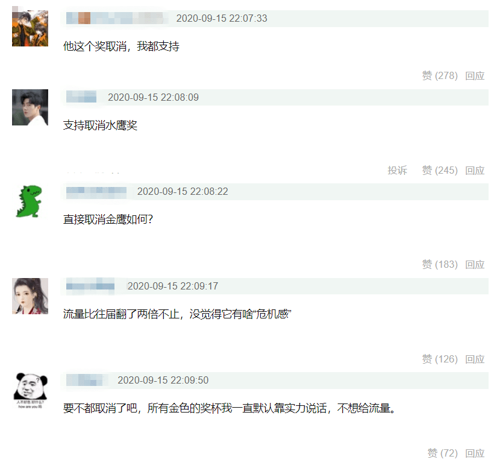This screenshot has height=465, width=497.
Task: Reply to the comment about 危机感
Action: [475, 359]
